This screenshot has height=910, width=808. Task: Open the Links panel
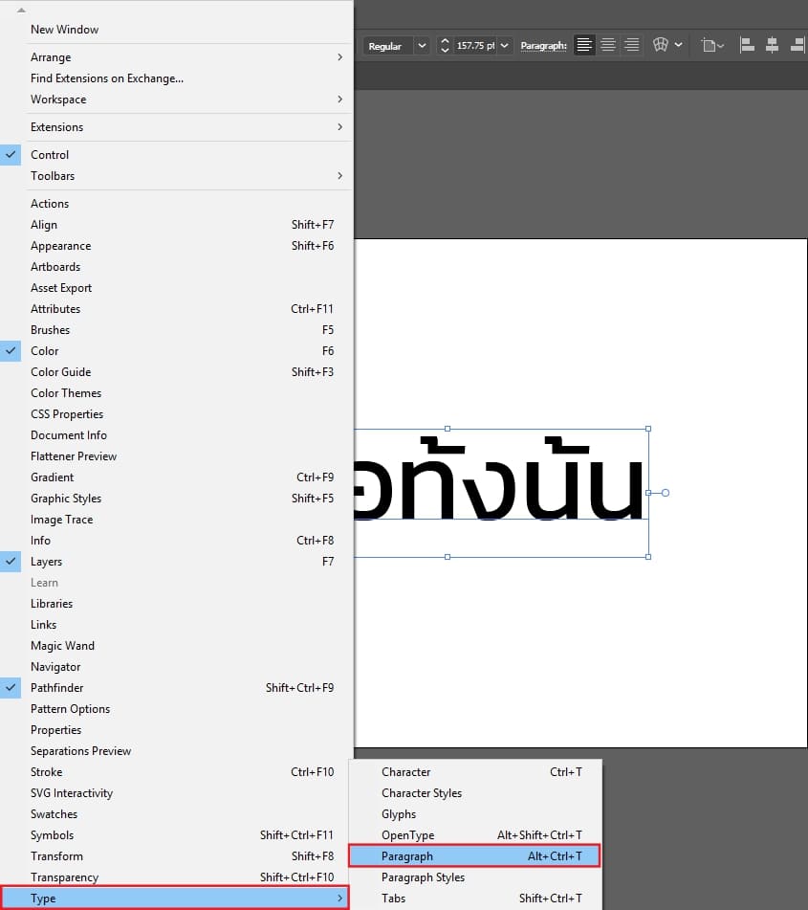click(x=176, y=625)
